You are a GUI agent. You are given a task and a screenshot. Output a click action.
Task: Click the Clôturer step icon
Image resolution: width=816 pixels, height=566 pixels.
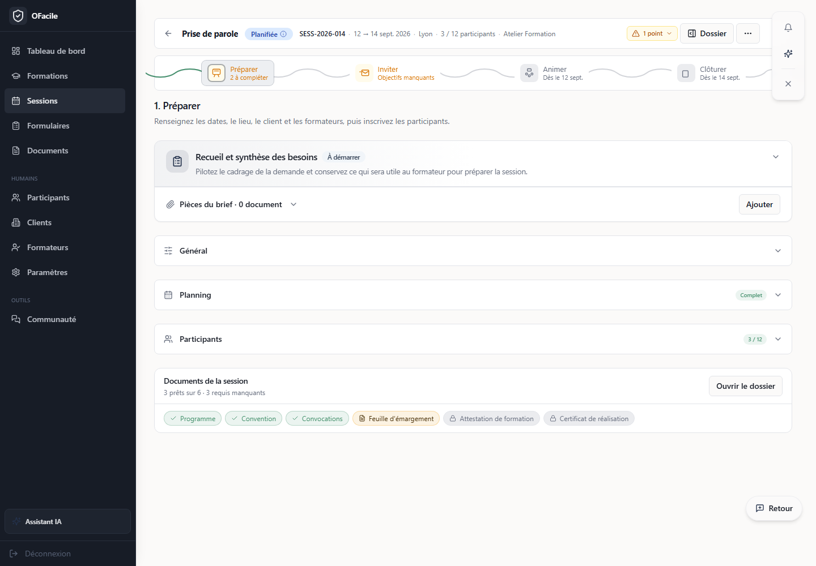pyautogui.click(x=686, y=73)
